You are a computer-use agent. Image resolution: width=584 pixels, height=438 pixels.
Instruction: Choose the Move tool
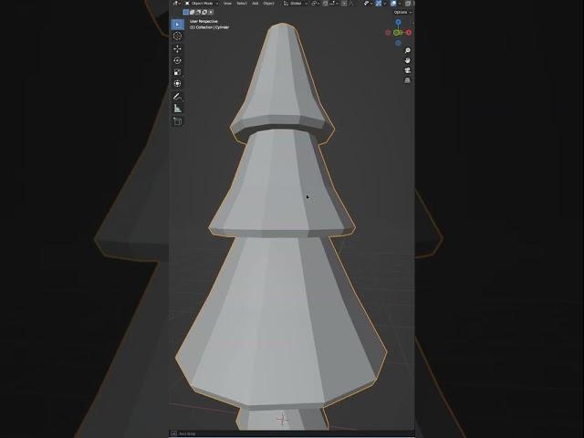point(177,48)
